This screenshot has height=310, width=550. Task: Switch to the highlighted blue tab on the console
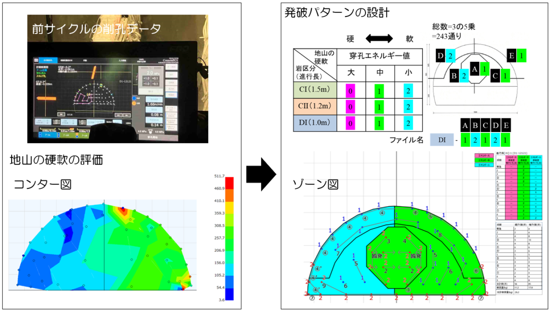(48, 60)
